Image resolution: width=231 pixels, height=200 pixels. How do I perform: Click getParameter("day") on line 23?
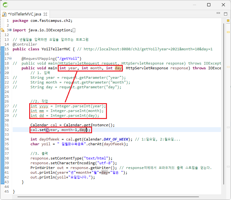pyautogui.click(x=99, y=87)
